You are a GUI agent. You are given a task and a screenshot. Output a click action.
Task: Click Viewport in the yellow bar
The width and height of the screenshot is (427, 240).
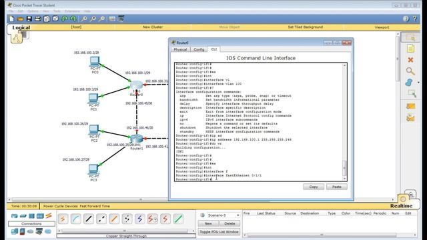tap(382, 27)
